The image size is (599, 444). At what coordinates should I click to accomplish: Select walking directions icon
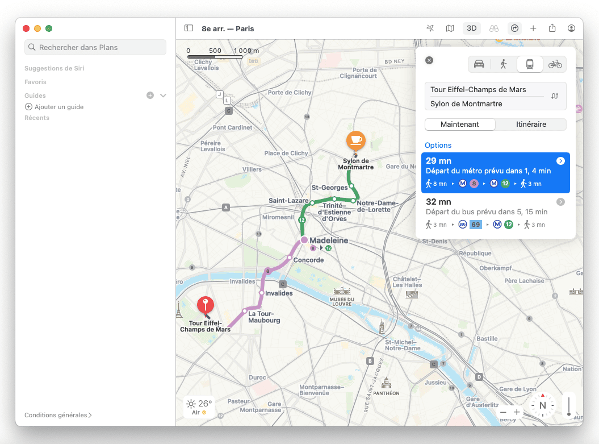click(504, 64)
